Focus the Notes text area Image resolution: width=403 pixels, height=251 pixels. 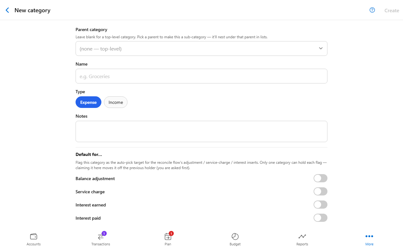tap(201, 131)
